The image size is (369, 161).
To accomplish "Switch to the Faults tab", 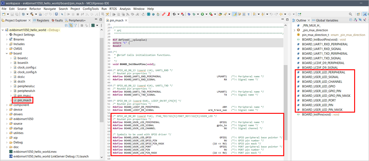I will tap(57, 20).
